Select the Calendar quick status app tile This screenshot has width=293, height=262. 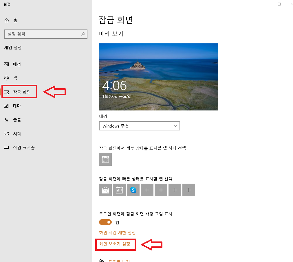(119, 190)
